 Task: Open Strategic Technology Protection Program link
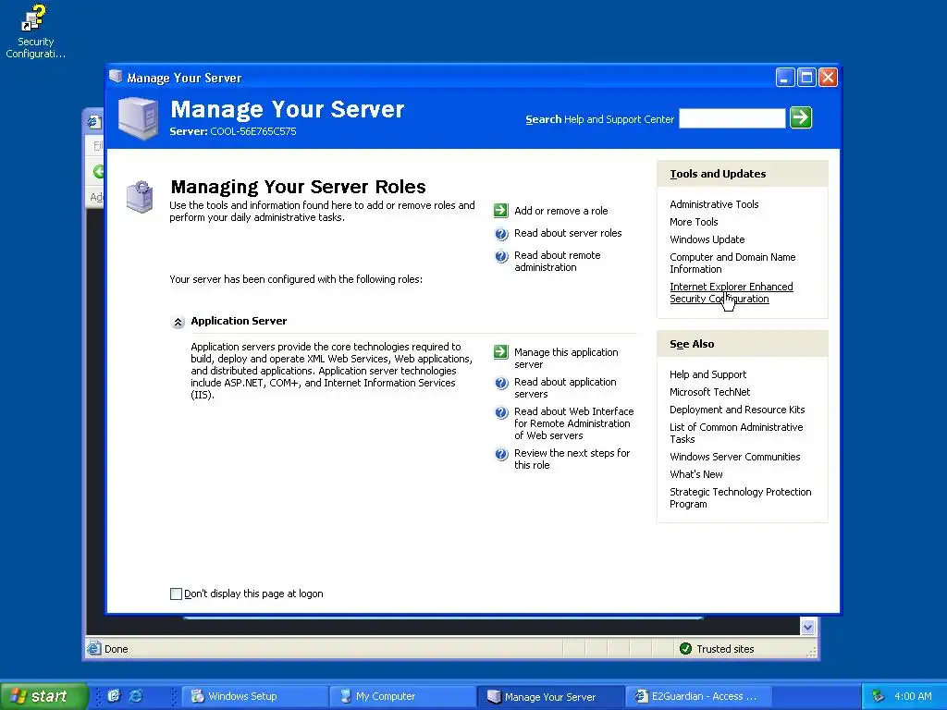tap(741, 497)
